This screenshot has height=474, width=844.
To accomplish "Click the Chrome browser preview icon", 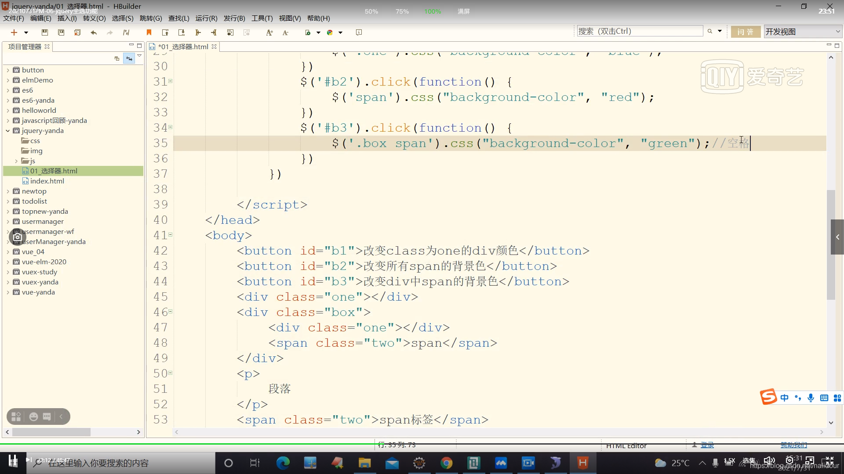I will coord(330,32).
